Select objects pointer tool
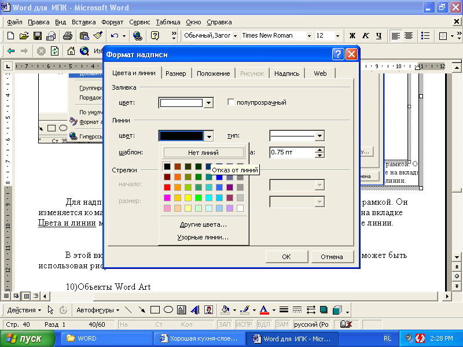The height and width of the screenshot is (347, 463). [50, 310]
